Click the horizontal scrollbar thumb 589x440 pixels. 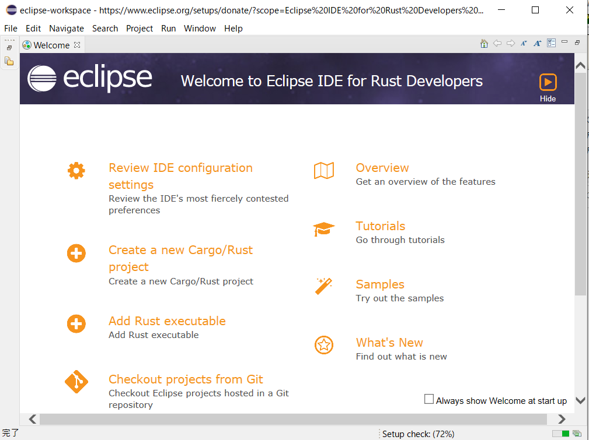point(294,419)
